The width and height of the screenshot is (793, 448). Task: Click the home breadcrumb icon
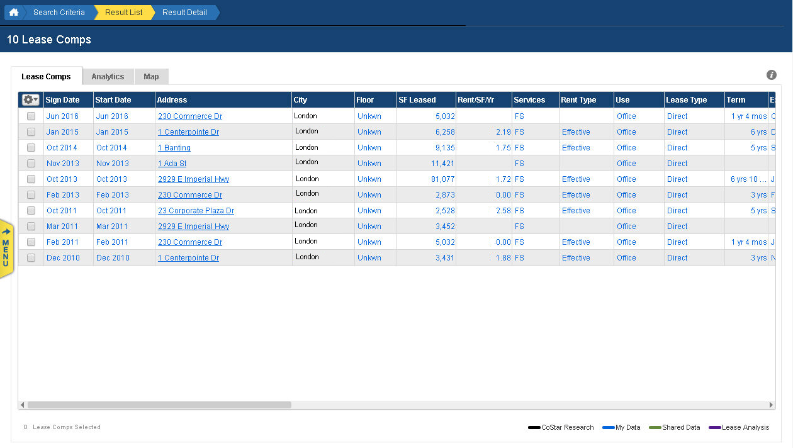pos(13,12)
